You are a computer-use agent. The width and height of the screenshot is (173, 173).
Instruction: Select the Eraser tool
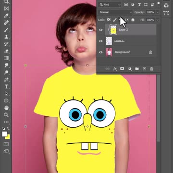click(x=6, y=51)
